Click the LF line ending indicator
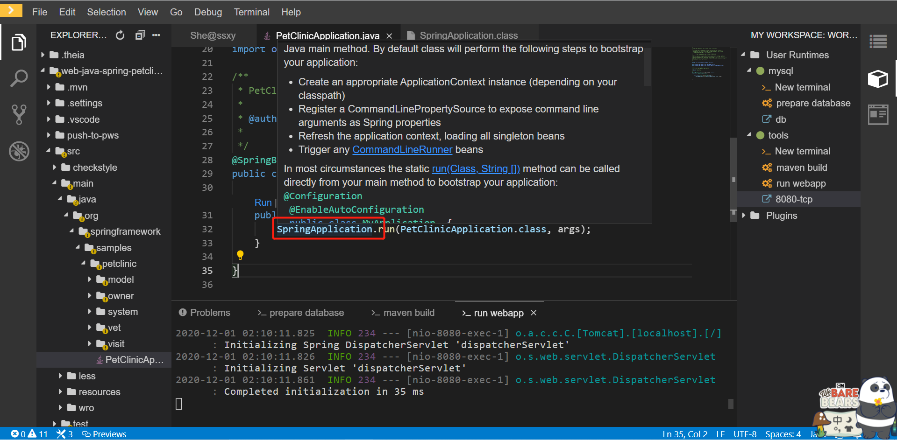Screen dimensions: 897x440 [x=721, y=434]
